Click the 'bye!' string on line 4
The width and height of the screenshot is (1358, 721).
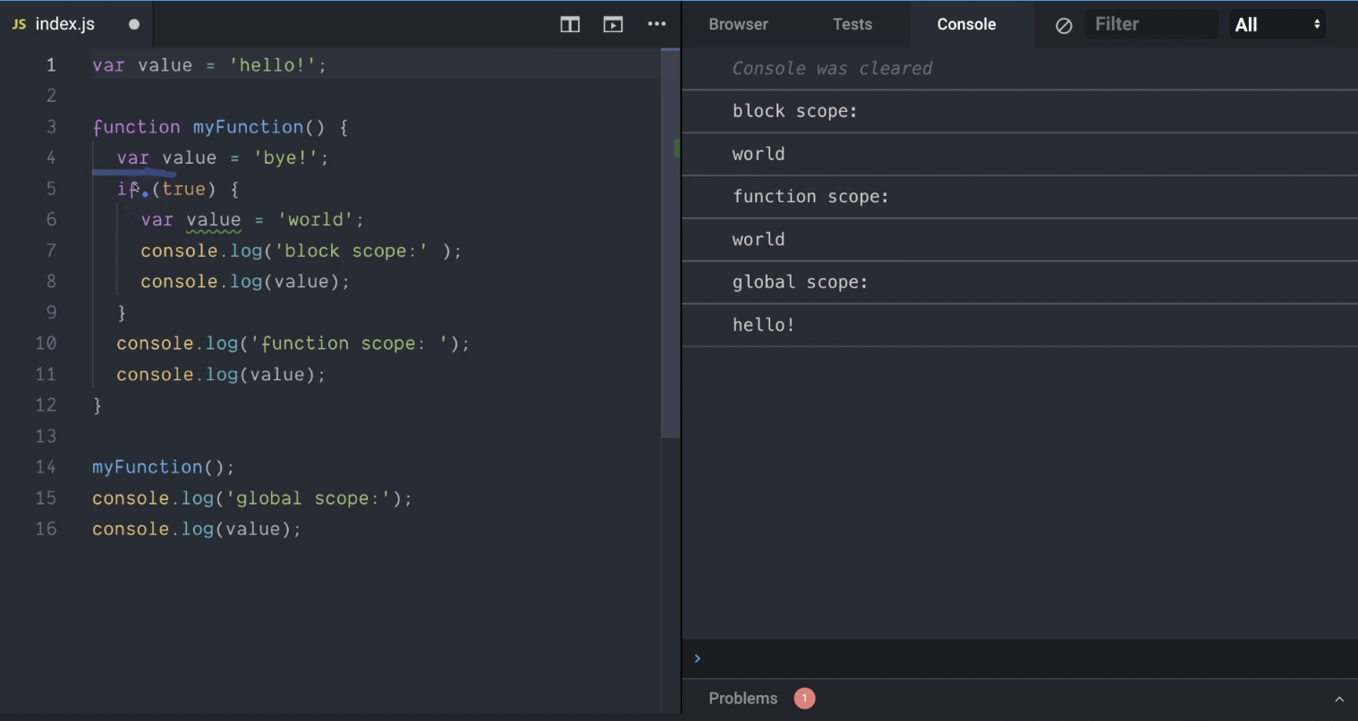click(x=284, y=157)
